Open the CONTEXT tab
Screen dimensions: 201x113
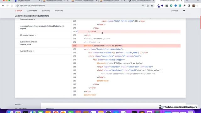tap(32, 11)
